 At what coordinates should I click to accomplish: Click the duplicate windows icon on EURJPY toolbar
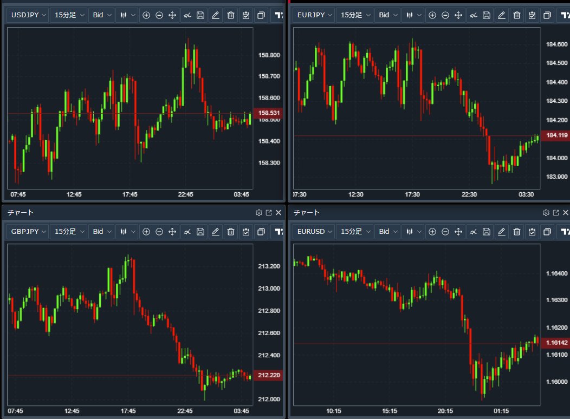tap(547, 15)
